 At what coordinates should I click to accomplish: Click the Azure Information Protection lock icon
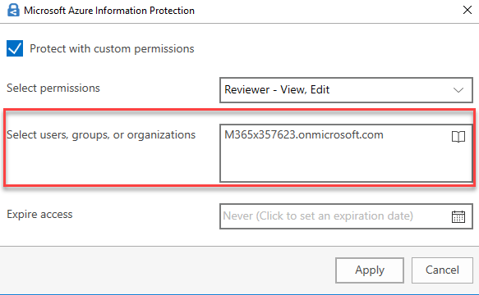point(13,10)
